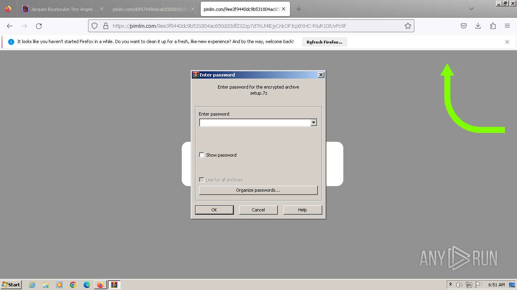Click the Refresh Firefox button

pos(324,42)
